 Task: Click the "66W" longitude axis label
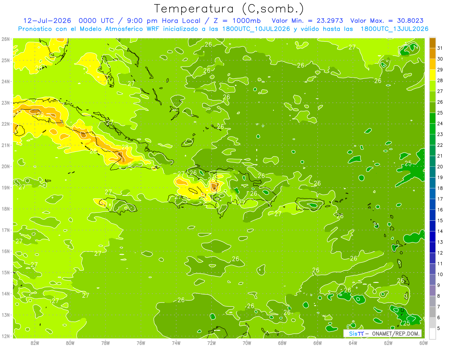317,342
